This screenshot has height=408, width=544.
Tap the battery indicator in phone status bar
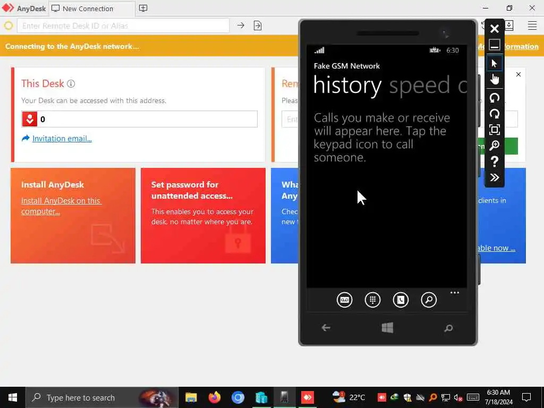pyautogui.click(x=435, y=50)
